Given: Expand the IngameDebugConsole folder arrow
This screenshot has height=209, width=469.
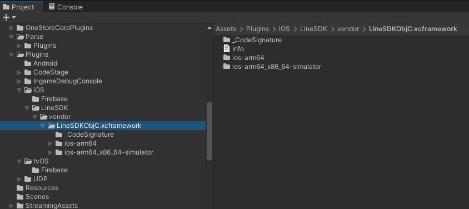Looking at the screenshot, I should click(x=19, y=81).
